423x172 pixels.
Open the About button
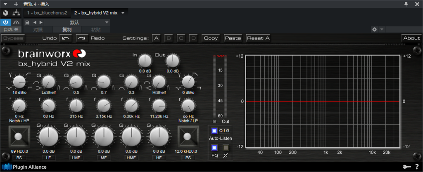(x=412, y=38)
